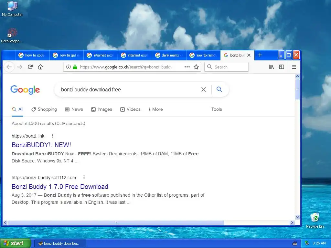The height and width of the screenshot is (248, 331).
Task: Click the Google logo
Action: (25, 90)
